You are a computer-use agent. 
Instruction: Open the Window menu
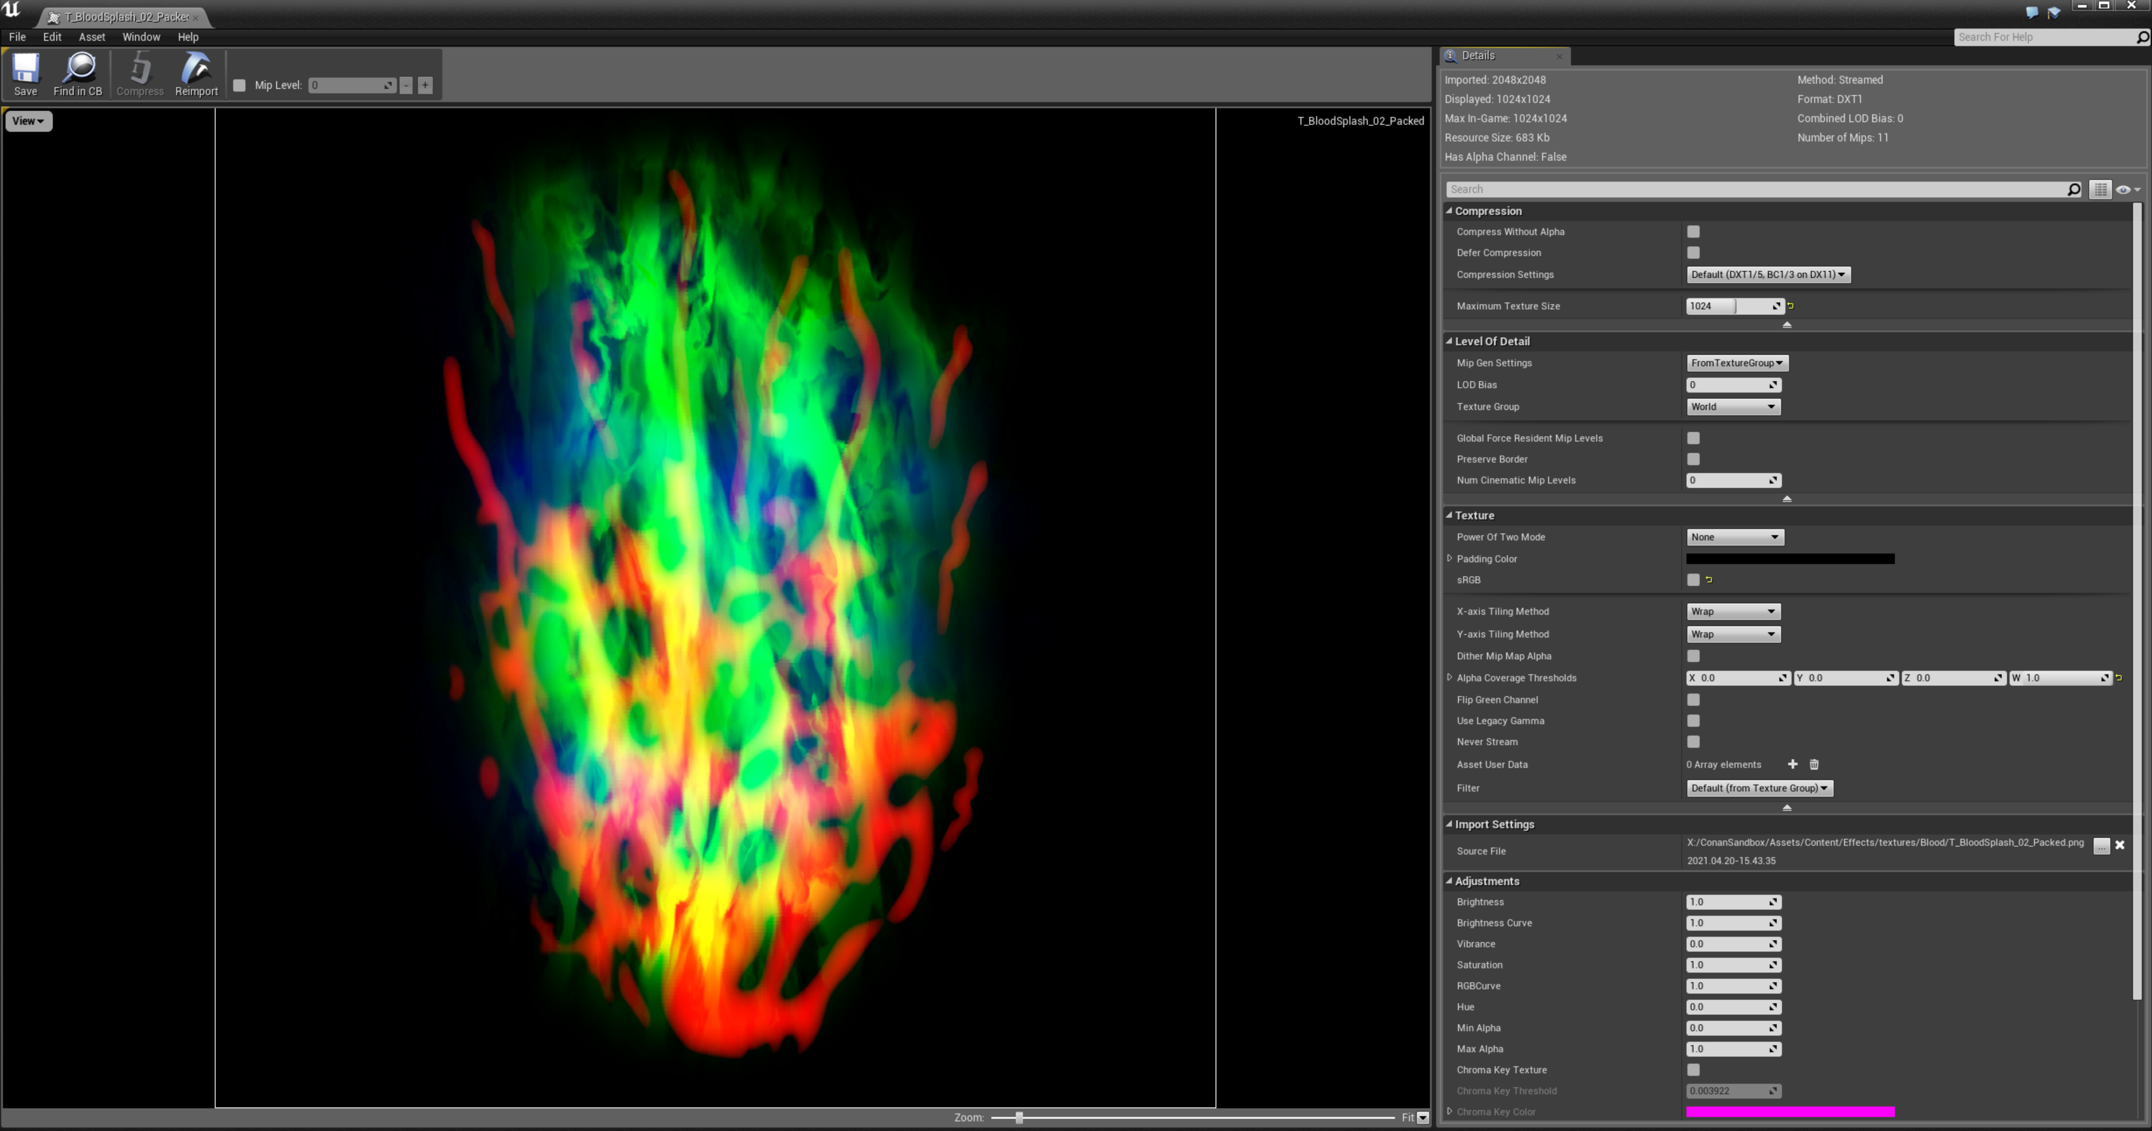(140, 37)
